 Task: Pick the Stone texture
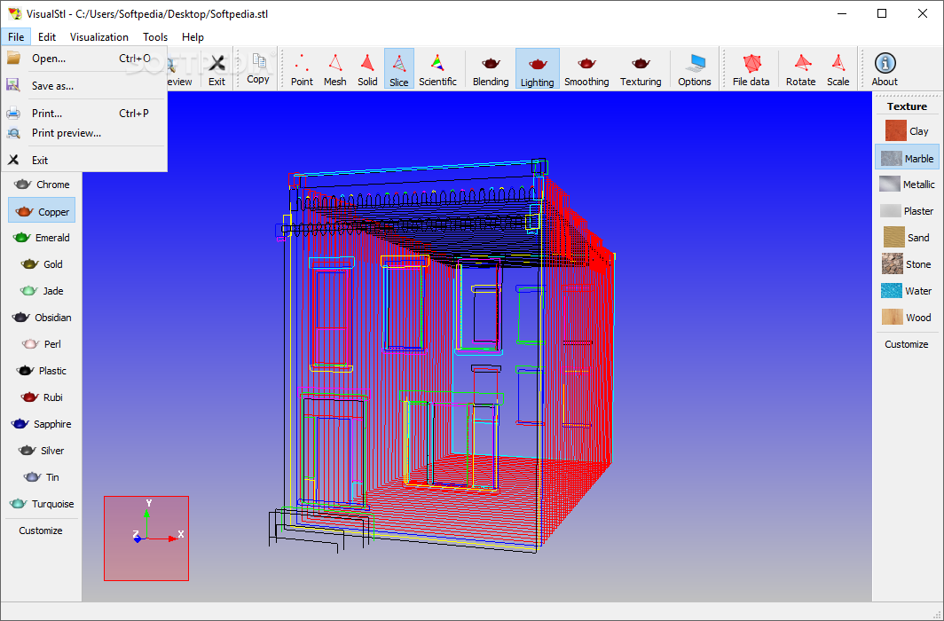907,264
